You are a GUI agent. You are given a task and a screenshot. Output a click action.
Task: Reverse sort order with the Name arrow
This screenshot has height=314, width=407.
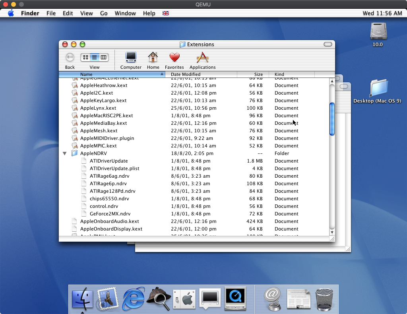coord(162,74)
